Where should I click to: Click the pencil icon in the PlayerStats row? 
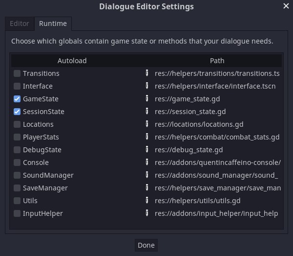point(147,137)
